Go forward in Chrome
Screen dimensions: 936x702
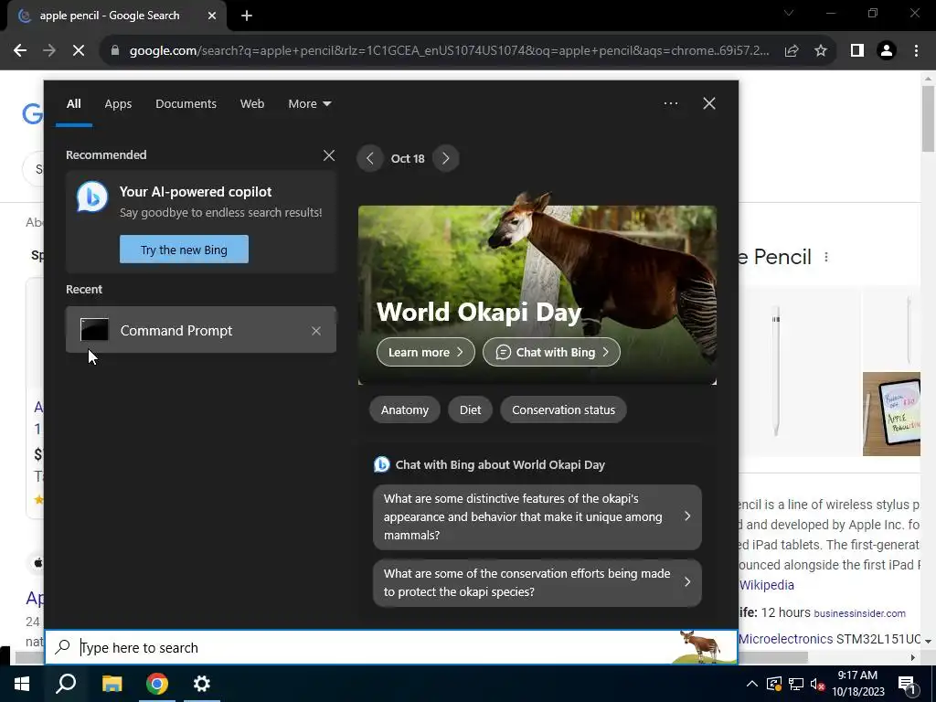[x=49, y=50]
